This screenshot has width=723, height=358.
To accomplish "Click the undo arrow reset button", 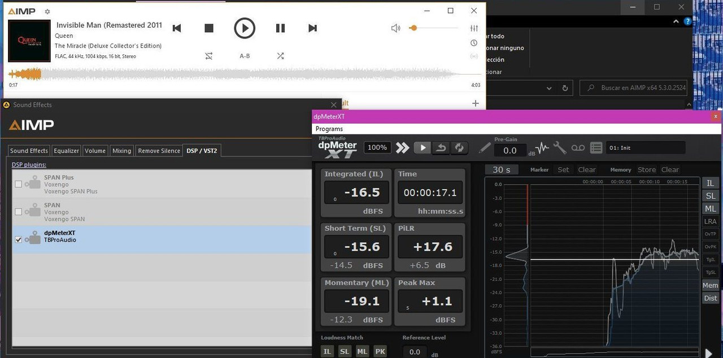I will tap(441, 148).
